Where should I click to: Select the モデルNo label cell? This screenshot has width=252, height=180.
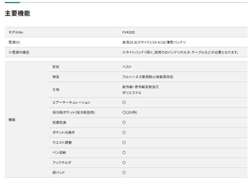(16, 32)
